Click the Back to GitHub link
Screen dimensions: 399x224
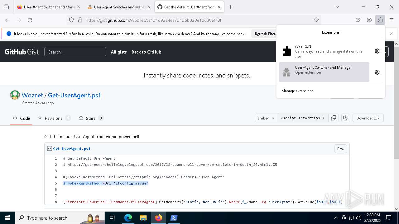(x=146, y=52)
